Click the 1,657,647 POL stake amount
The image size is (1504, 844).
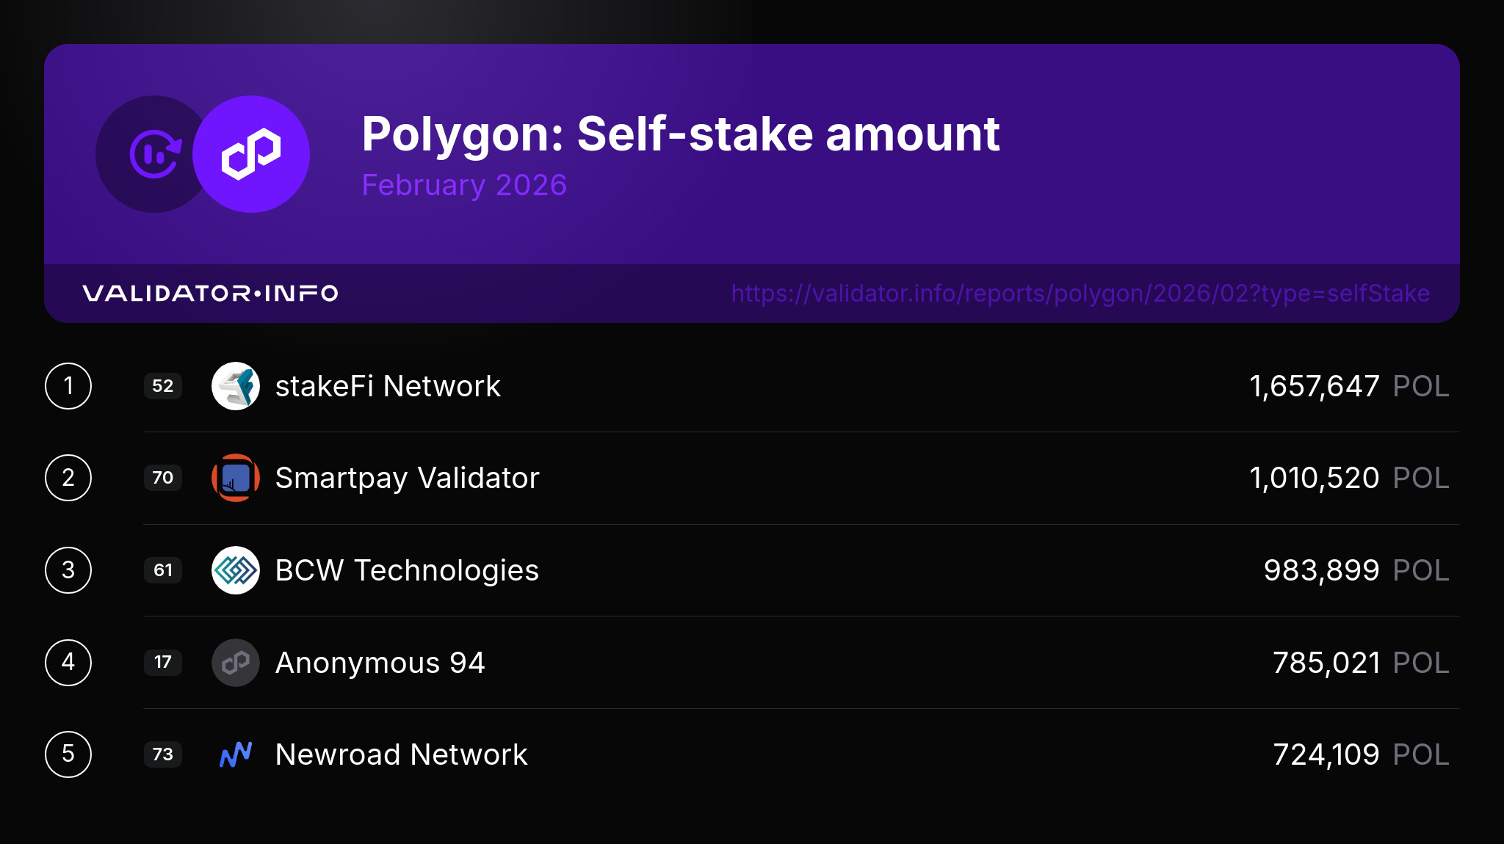tap(1348, 386)
